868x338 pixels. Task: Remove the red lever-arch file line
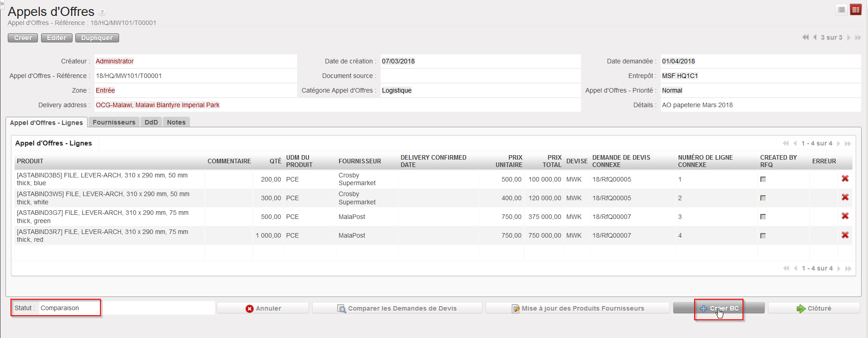coord(845,235)
